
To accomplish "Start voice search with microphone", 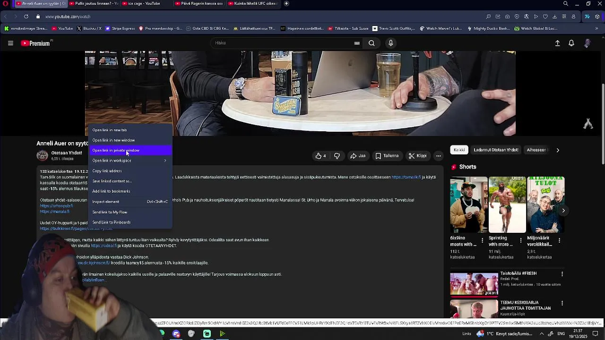I will point(390,43).
